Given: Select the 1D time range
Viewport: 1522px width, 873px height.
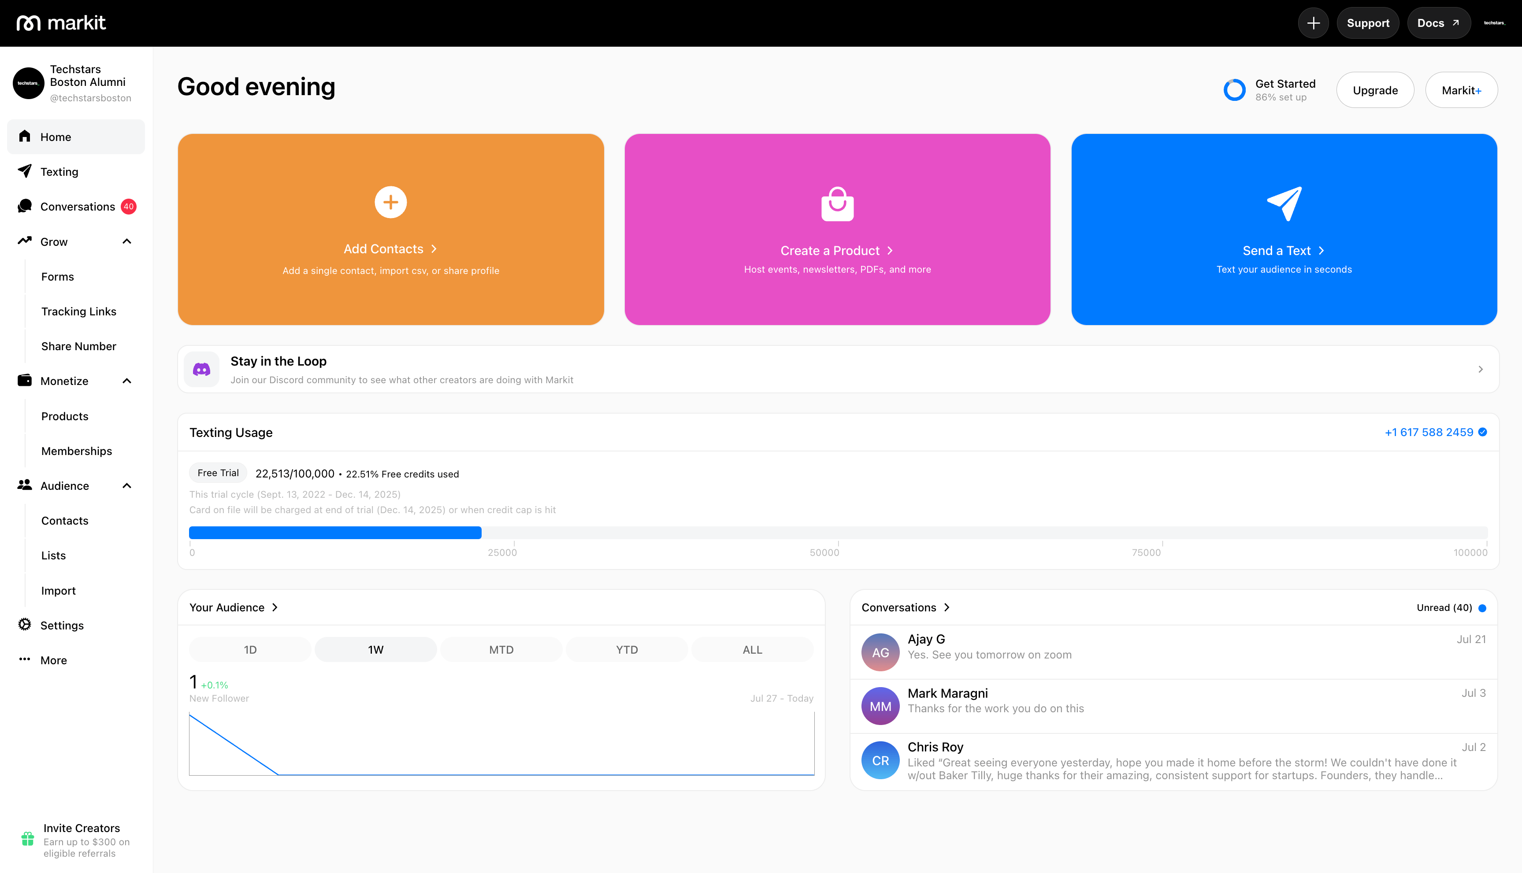Looking at the screenshot, I should (250, 650).
